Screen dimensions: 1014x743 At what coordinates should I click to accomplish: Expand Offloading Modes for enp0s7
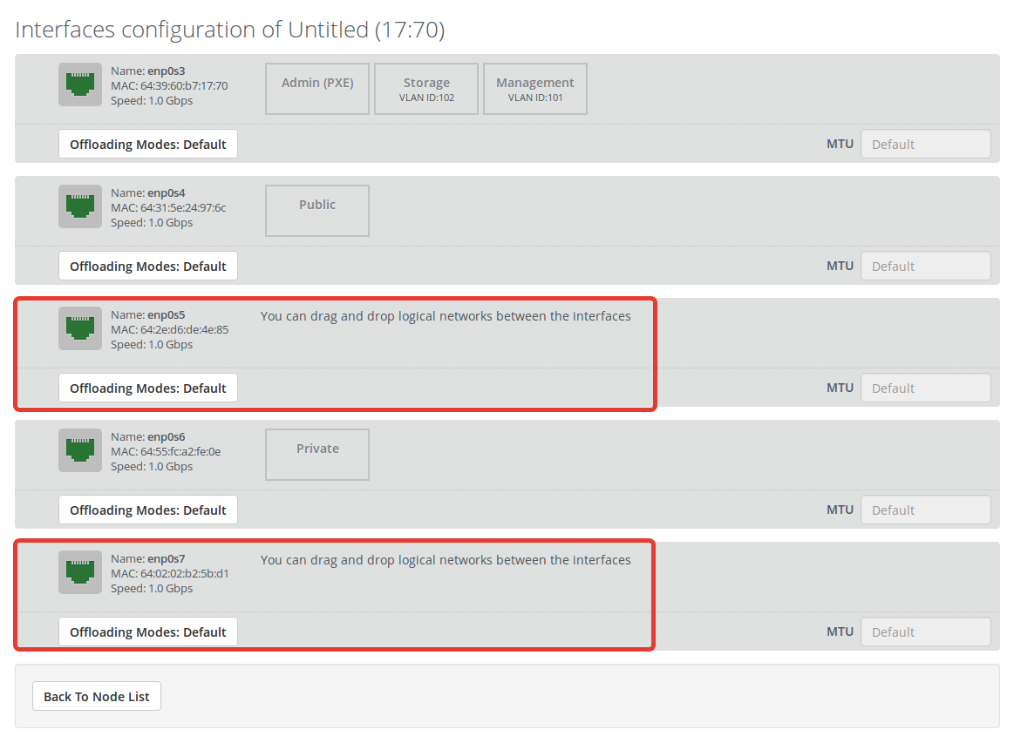[x=148, y=632]
